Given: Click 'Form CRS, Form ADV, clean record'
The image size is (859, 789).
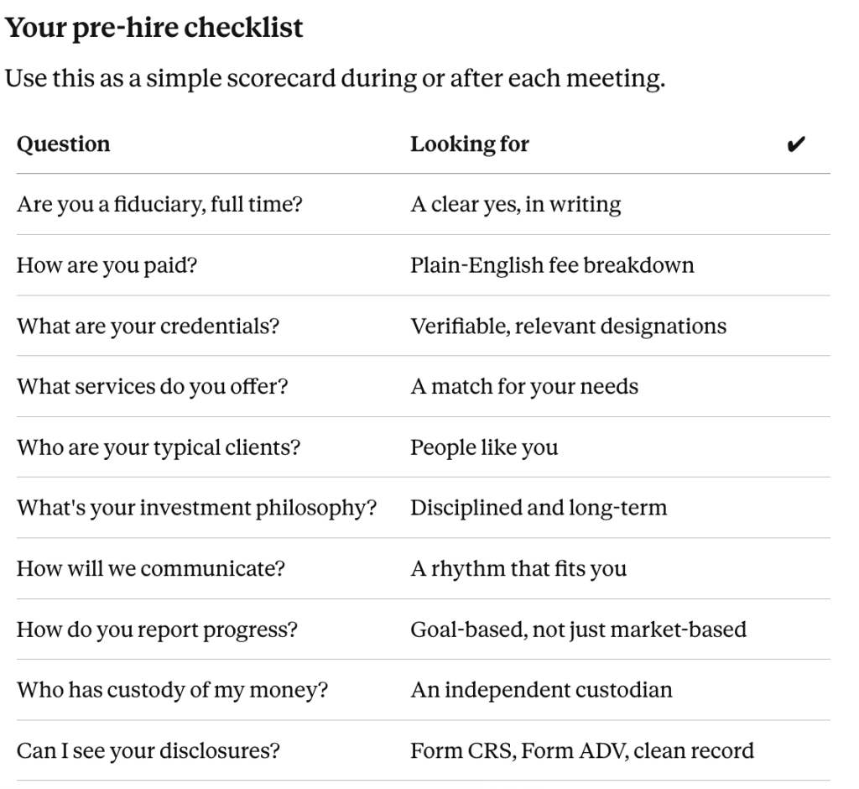Looking at the screenshot, I should coord(582,751).
